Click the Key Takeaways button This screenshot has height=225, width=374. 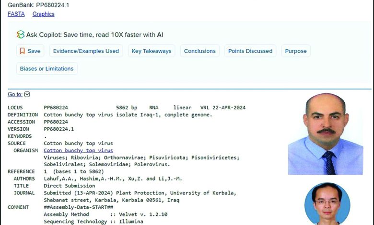tap(151, 51)
